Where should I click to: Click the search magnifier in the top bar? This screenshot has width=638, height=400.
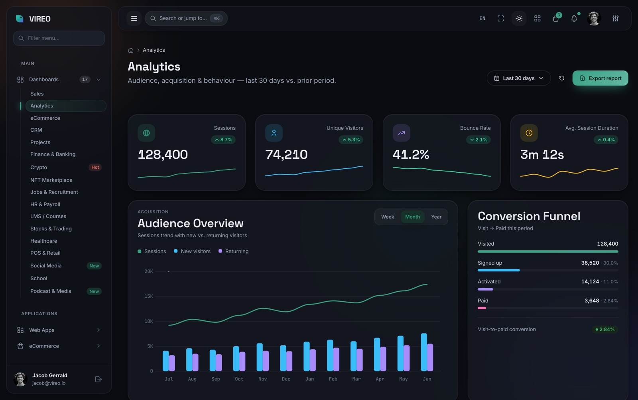tap(153, 18)
